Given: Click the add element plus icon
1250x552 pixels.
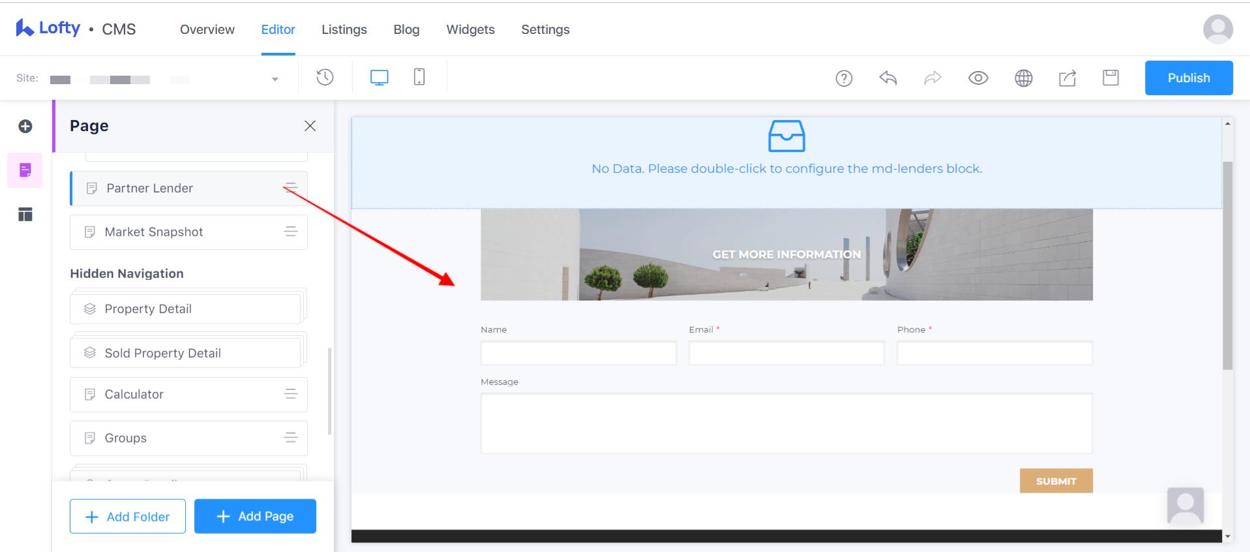Looking at the screenshot, I should [x=25, y=126].
